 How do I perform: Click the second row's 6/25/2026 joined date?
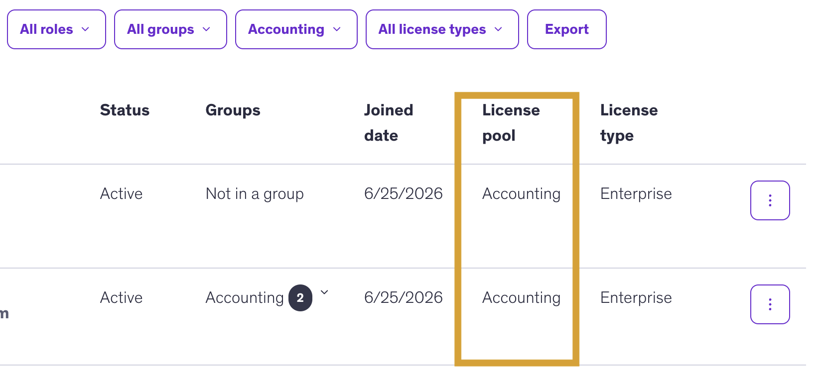[x=404, y=297]
